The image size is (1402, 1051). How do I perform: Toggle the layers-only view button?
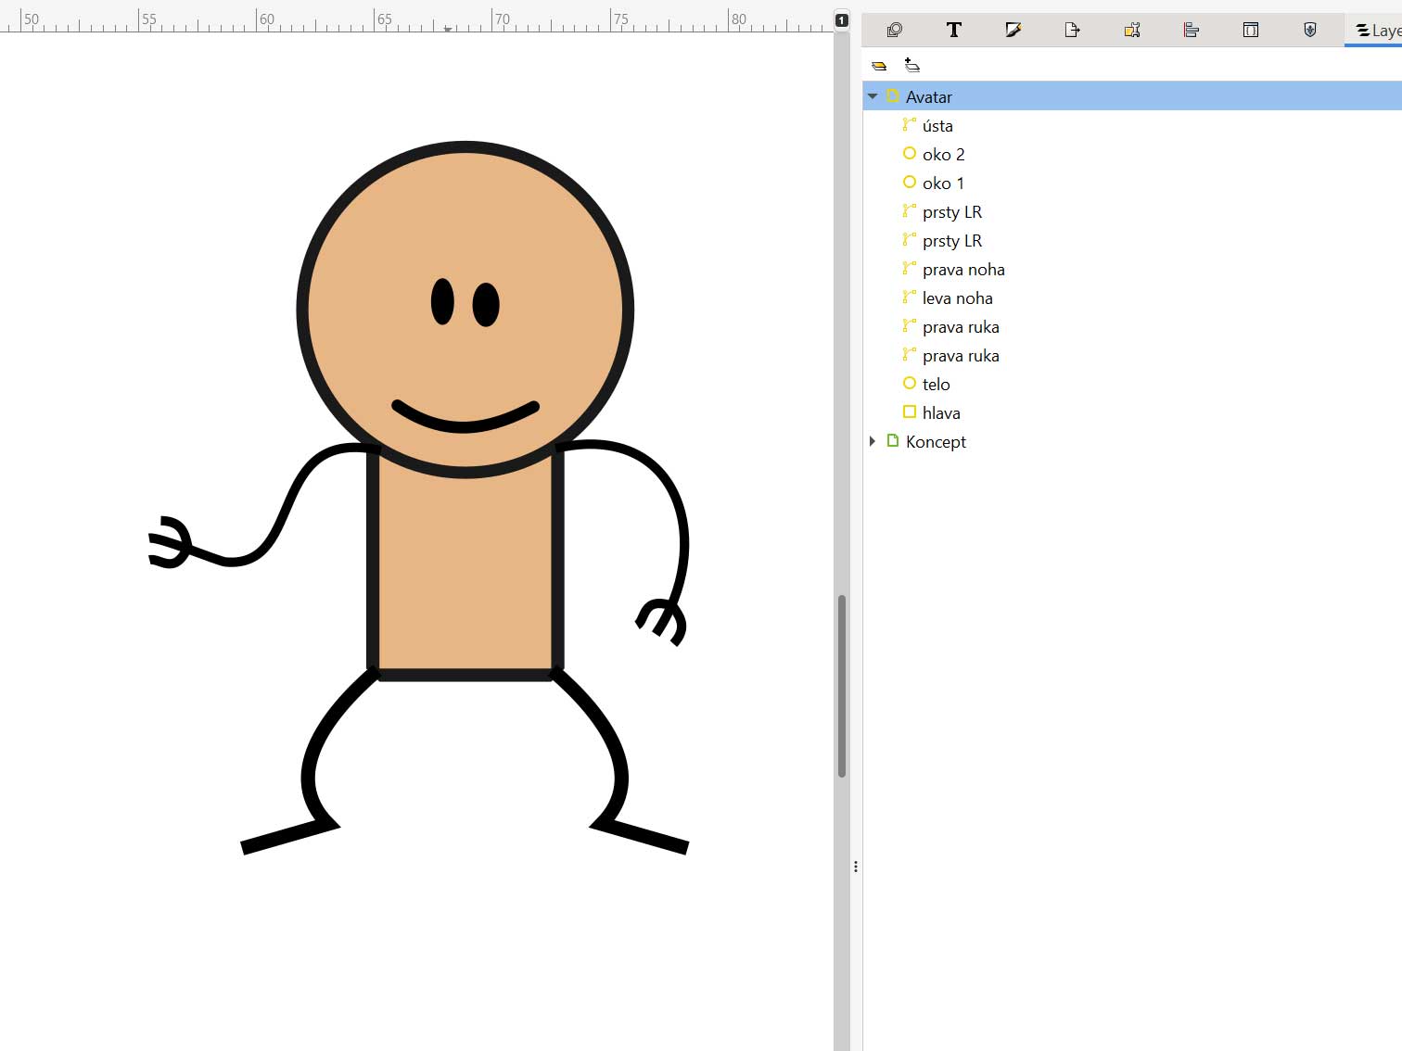pos(879,65)
